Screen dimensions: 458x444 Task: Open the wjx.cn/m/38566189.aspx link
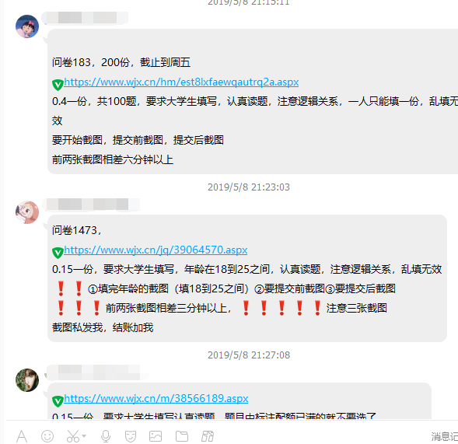(x=156, y=398)
